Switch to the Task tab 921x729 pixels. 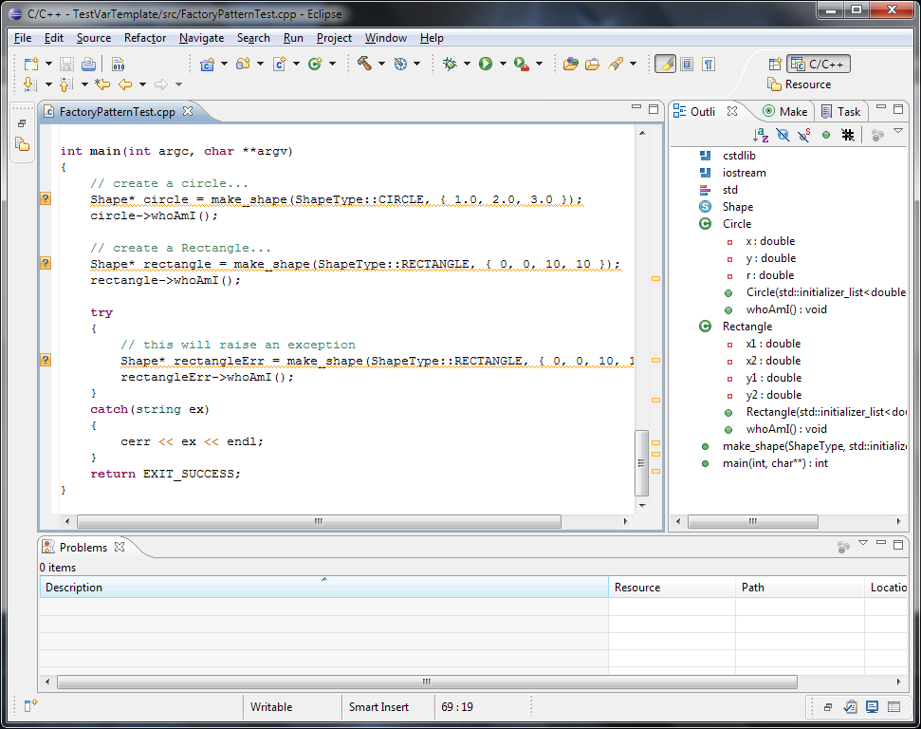click(x=841, y=111)
